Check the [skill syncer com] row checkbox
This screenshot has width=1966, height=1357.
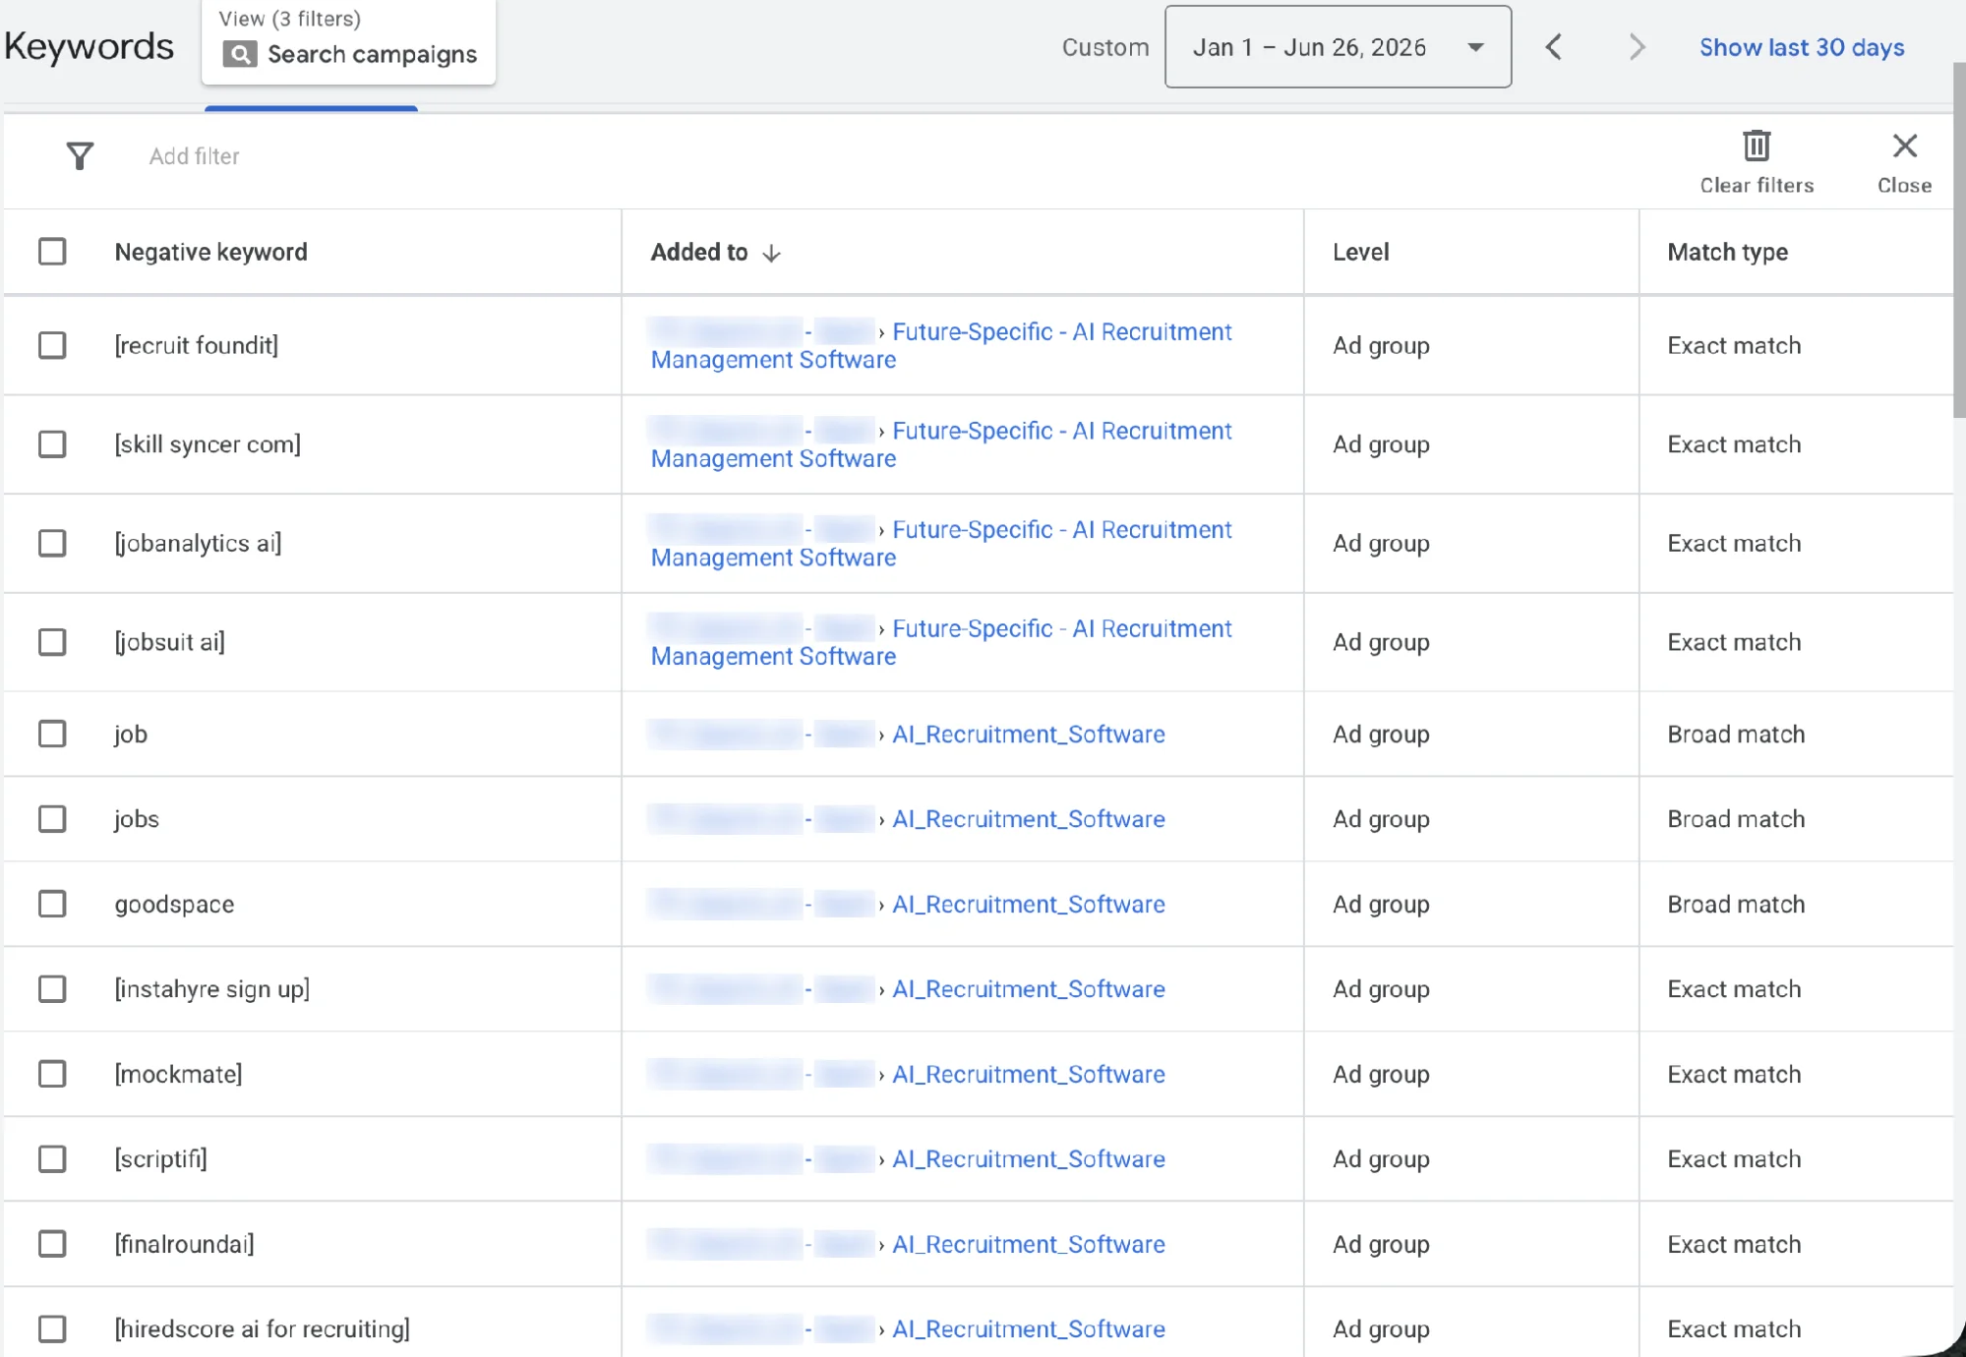[52, 444]
